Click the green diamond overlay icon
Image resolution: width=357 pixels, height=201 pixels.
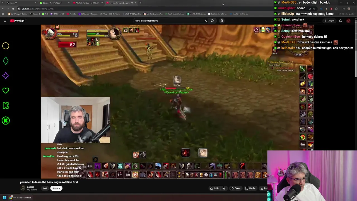point(6,61)
